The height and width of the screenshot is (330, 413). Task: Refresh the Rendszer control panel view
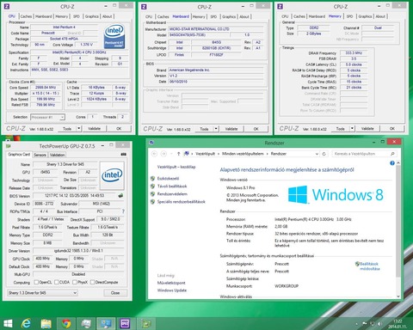pyautogui.click(x=324, y=154)
